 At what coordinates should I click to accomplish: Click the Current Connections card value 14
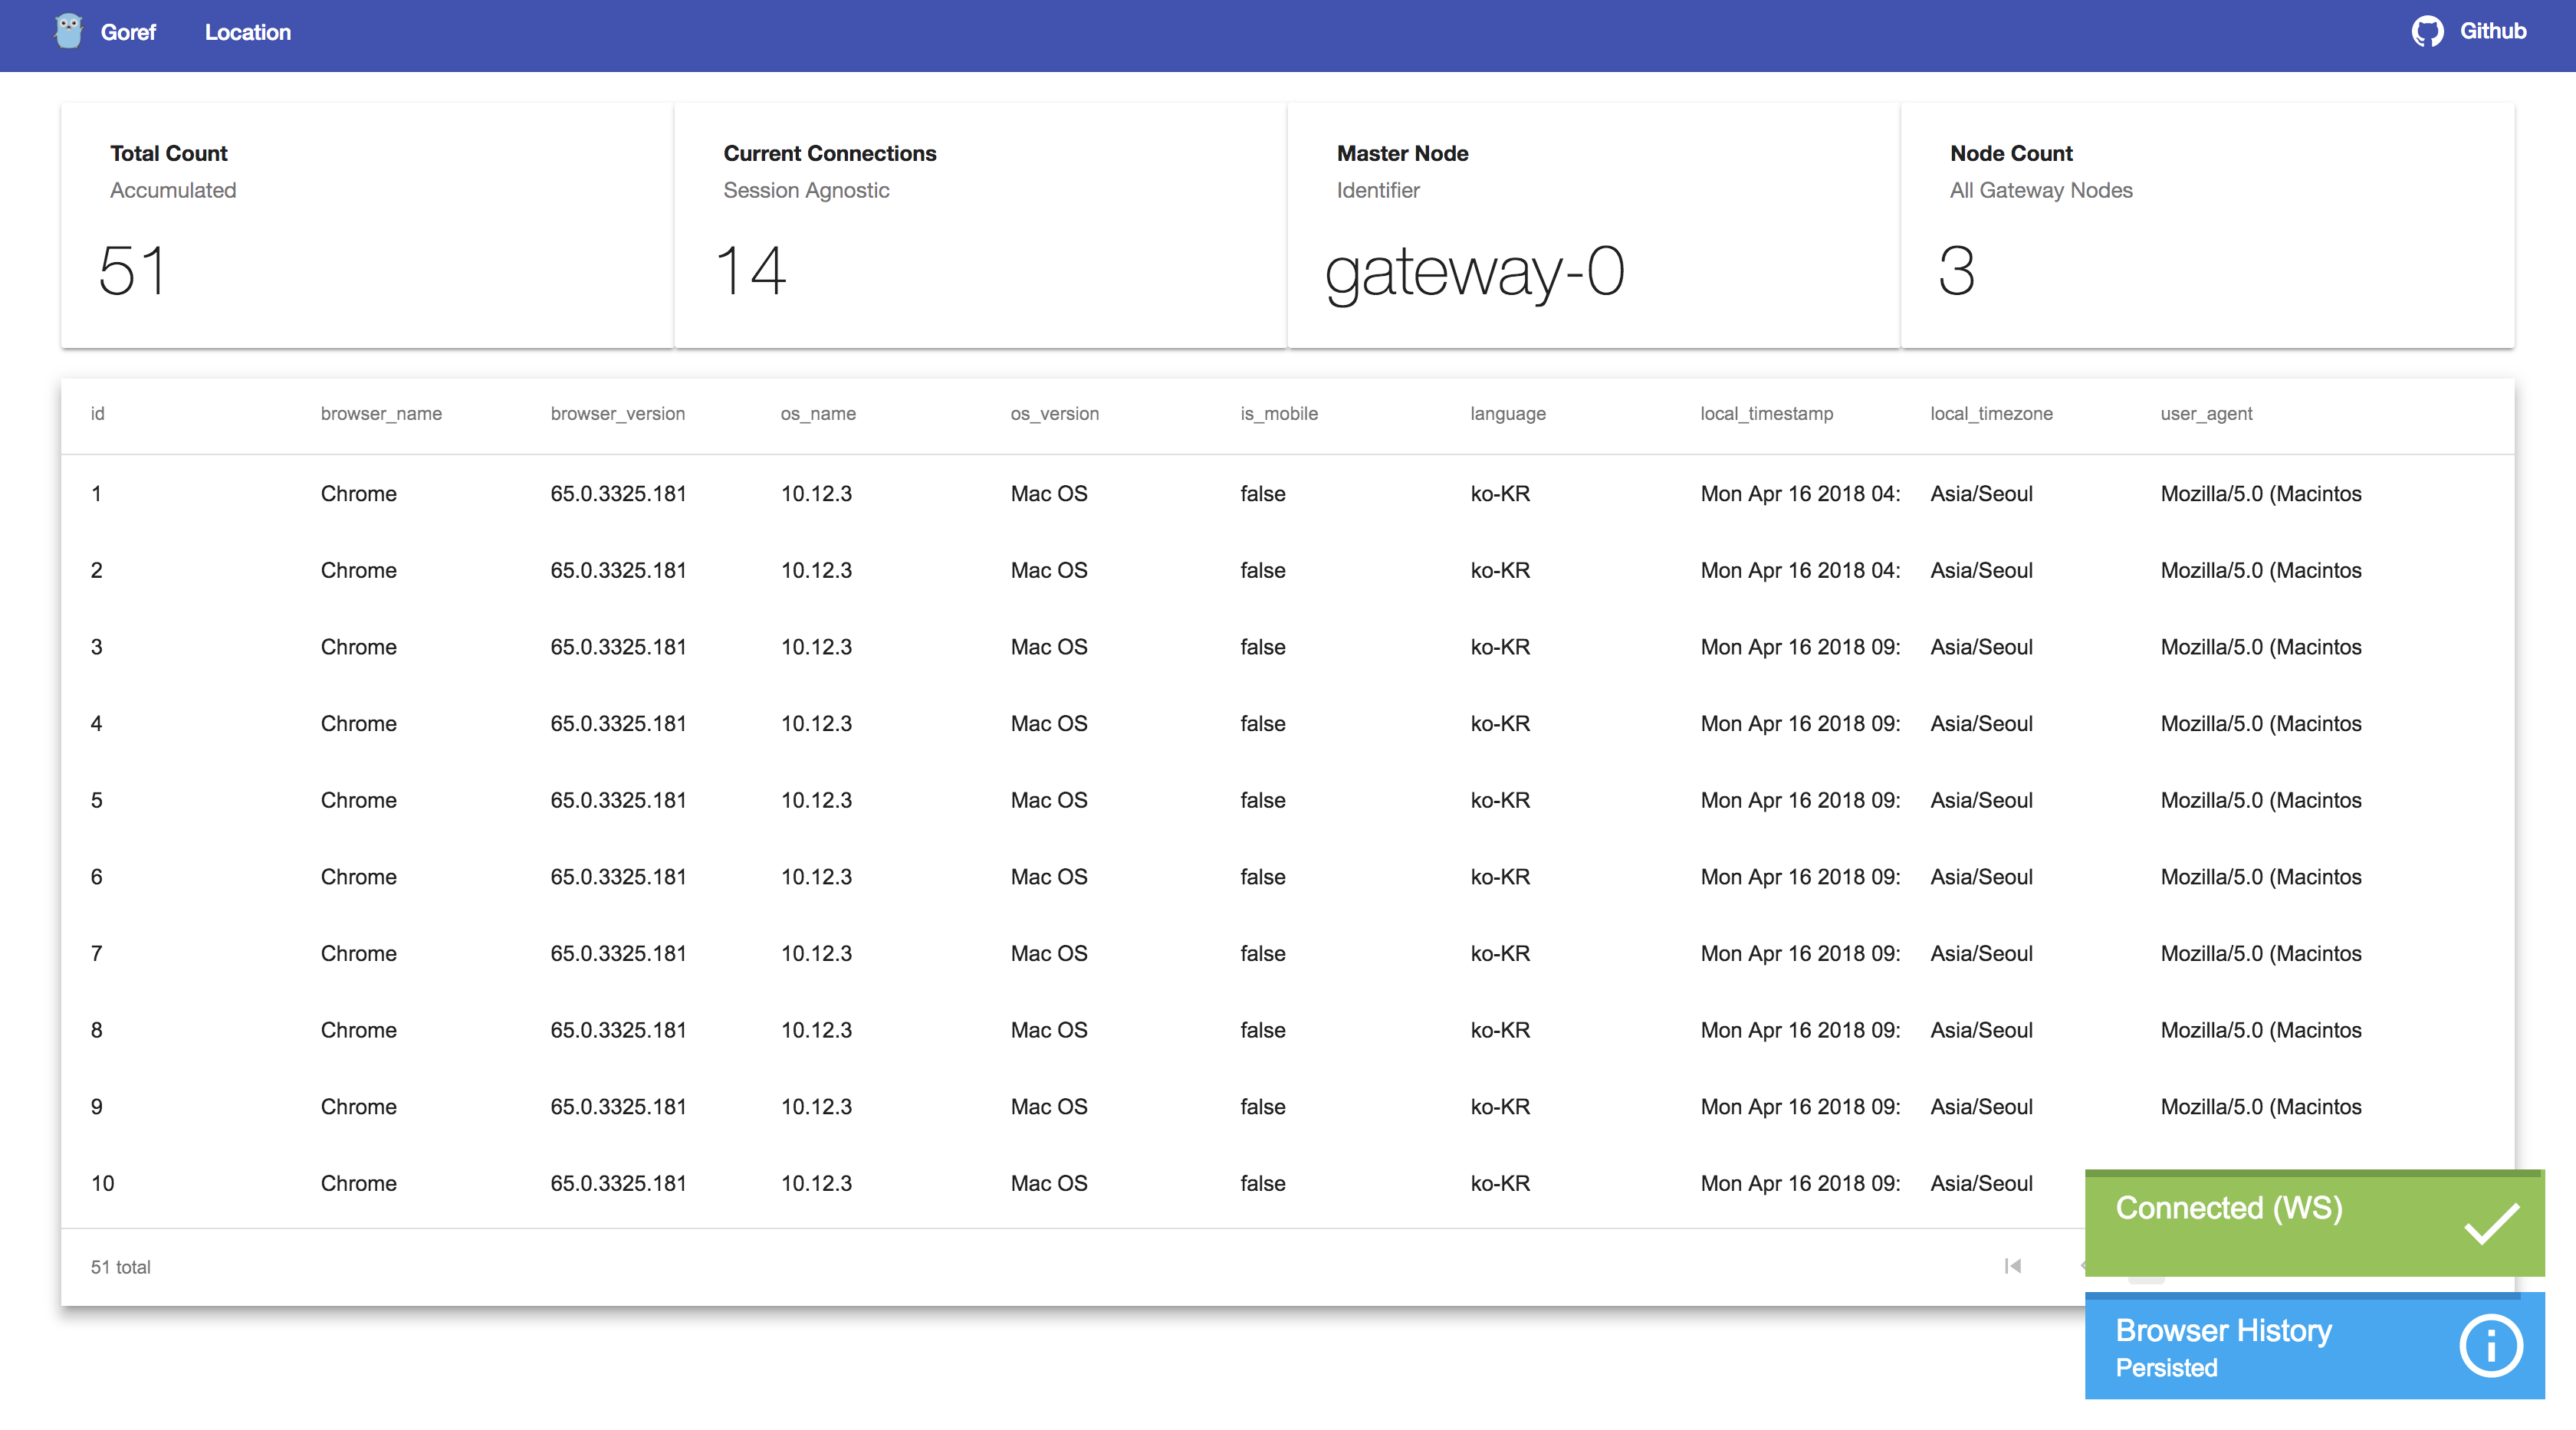click(x=750, y=271)
